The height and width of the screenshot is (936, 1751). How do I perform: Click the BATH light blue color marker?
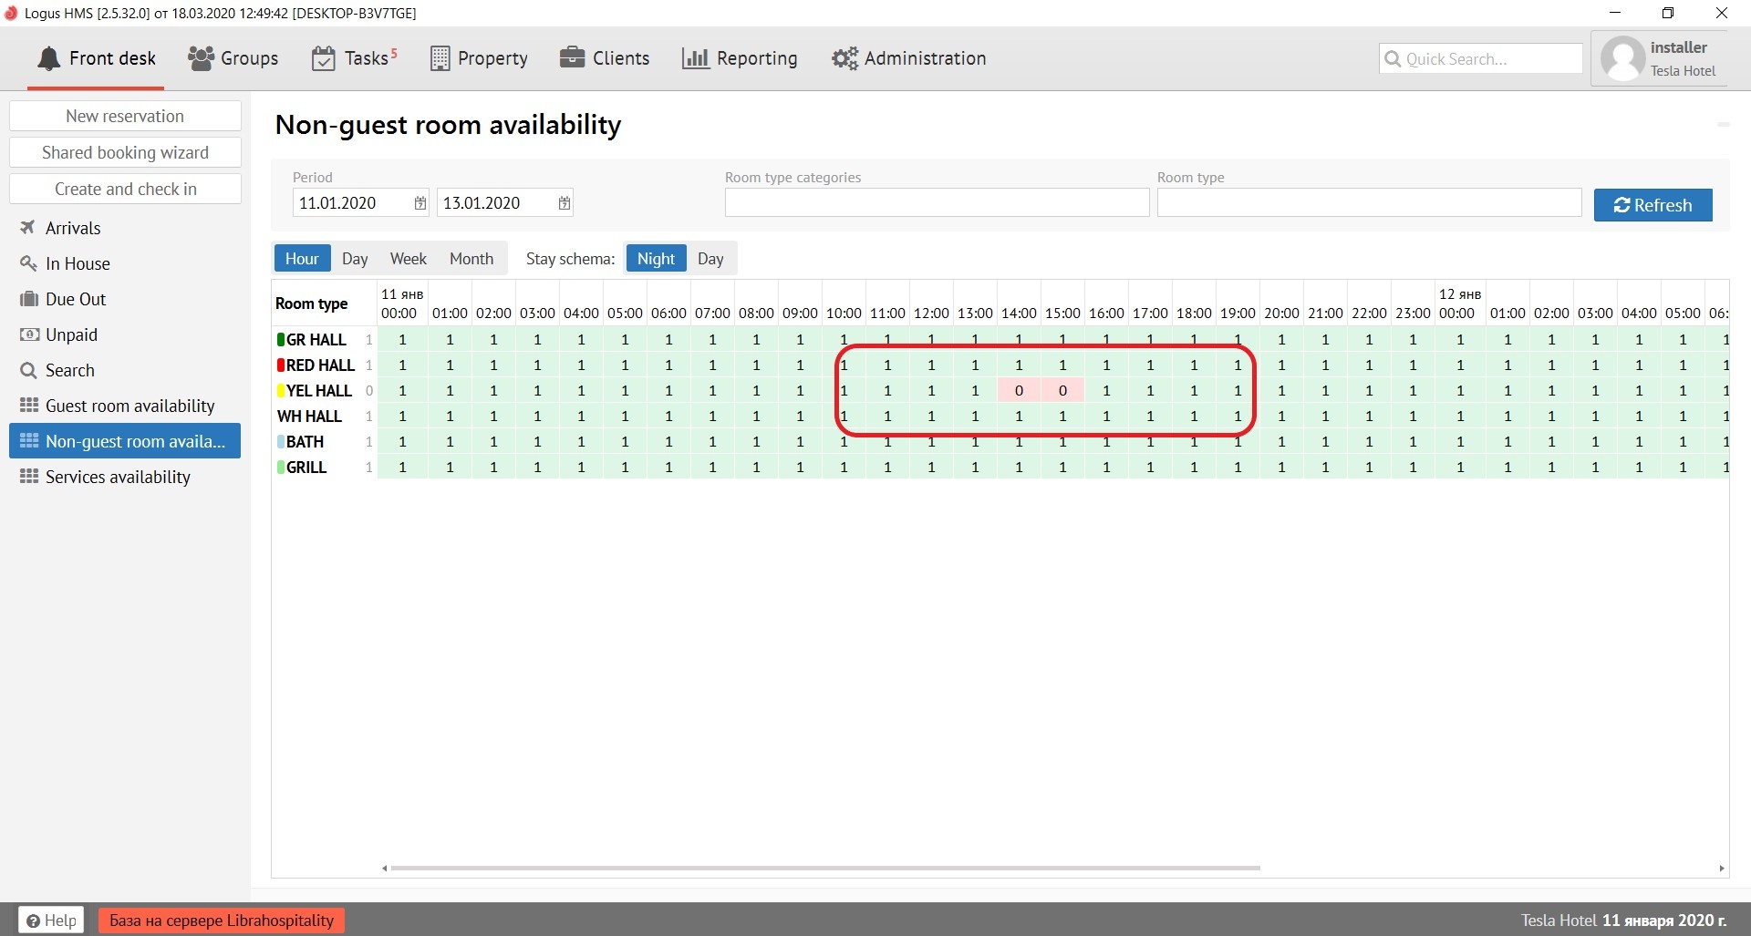[x=281, y=441]
